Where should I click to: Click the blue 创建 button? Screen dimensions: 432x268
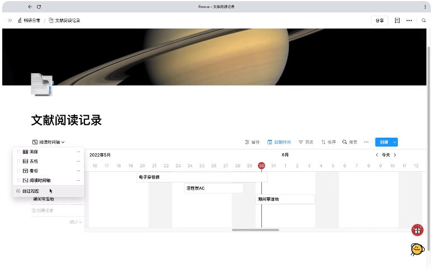(384, 142)
